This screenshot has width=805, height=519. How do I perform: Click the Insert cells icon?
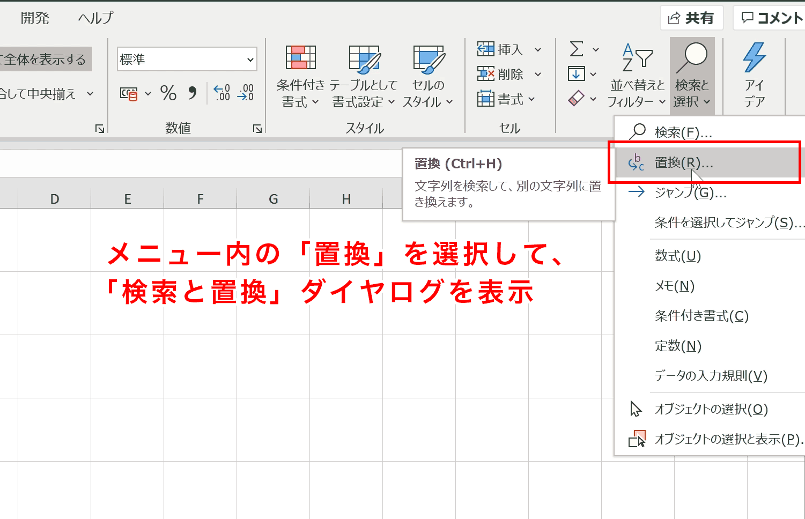(485, 49)
